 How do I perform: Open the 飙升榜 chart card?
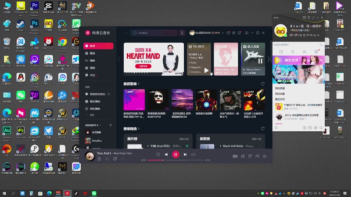158,141
